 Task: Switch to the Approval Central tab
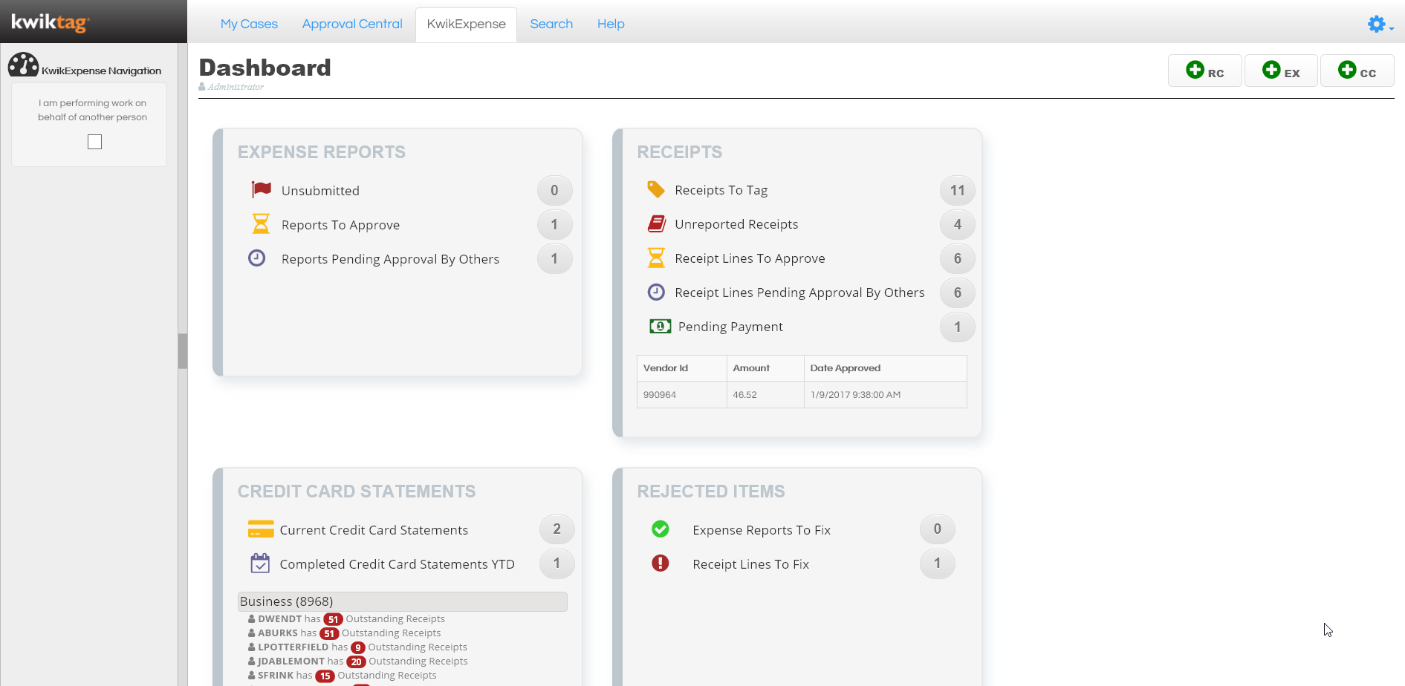click(x=352, y=24)
